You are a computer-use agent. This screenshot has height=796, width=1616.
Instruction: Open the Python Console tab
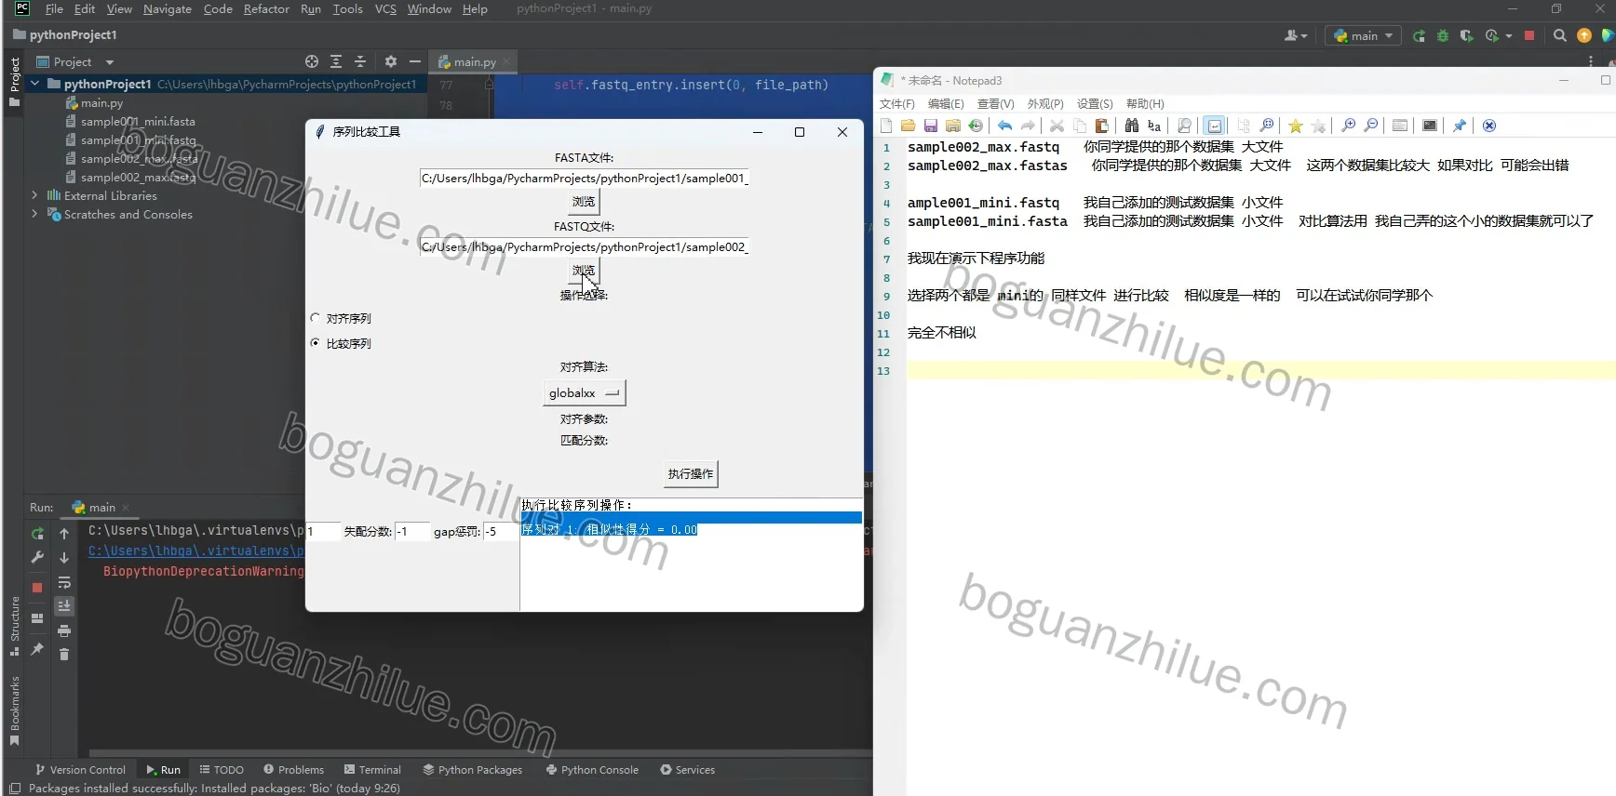tap(592, 770)
